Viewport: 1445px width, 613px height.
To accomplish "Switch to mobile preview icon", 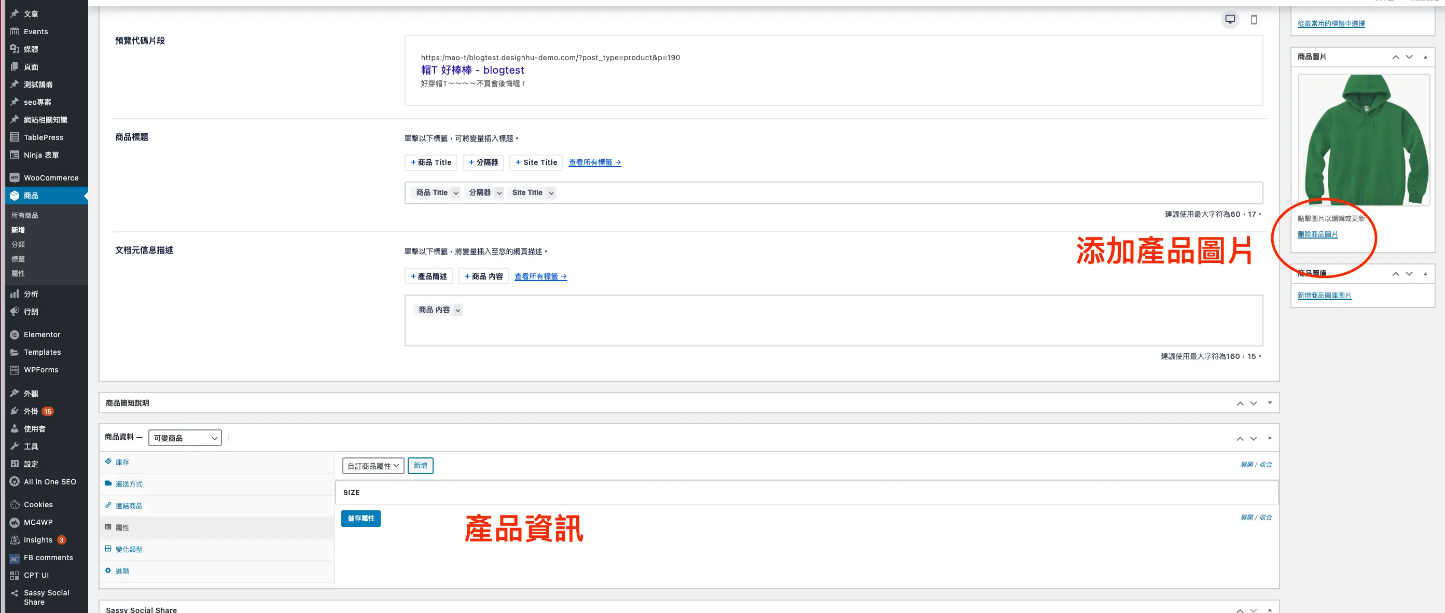I will 1254,20.
